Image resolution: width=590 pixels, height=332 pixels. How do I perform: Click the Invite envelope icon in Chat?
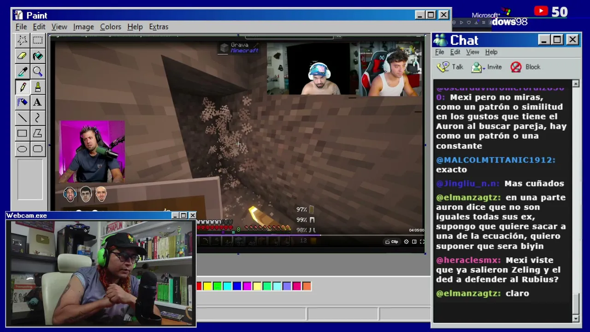(x=477, y=67)
